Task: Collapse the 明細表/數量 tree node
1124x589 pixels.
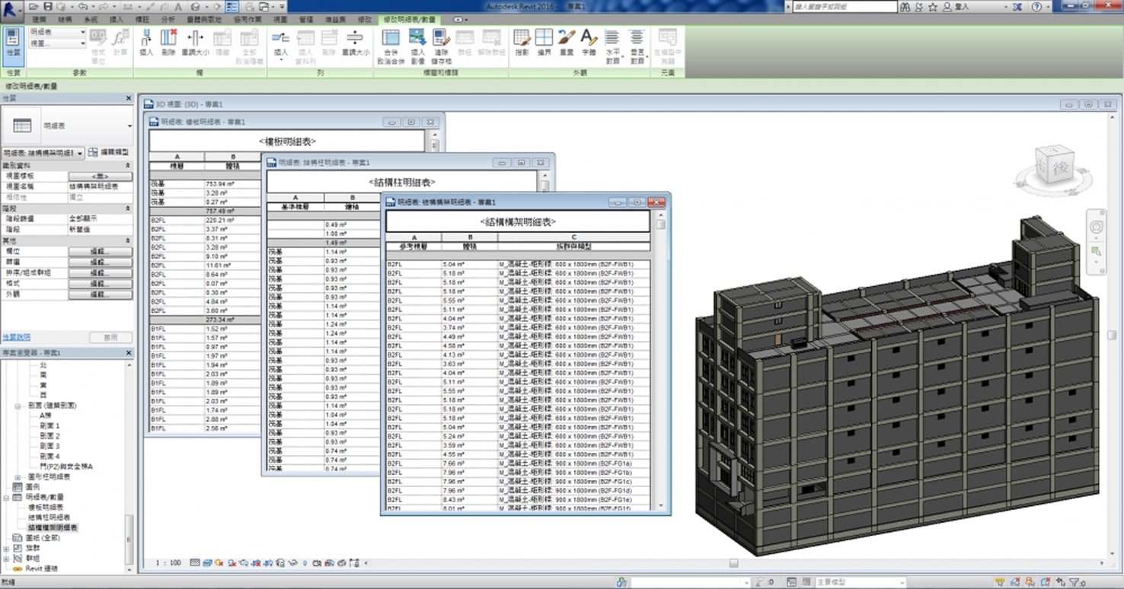Action: 7,497
